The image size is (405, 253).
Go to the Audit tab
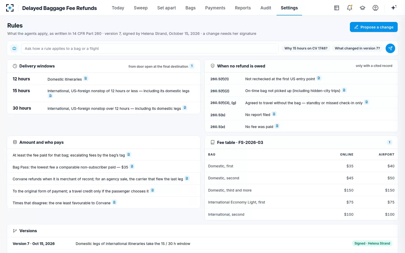point(266,8)
